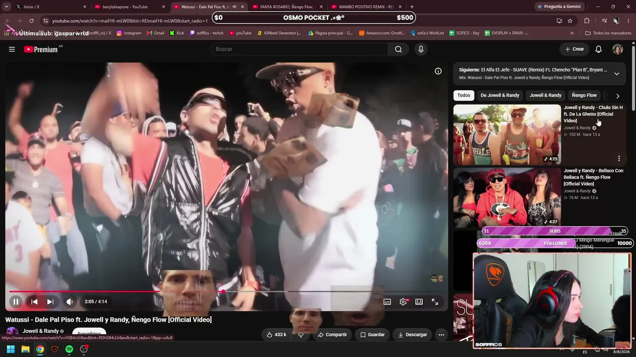Viewport: 636px width, 357px height.
Task: Open Bellaco Con Bellaca ft. Ñengo Flow title
Action: pyautogui.click(x=593, y=177)
